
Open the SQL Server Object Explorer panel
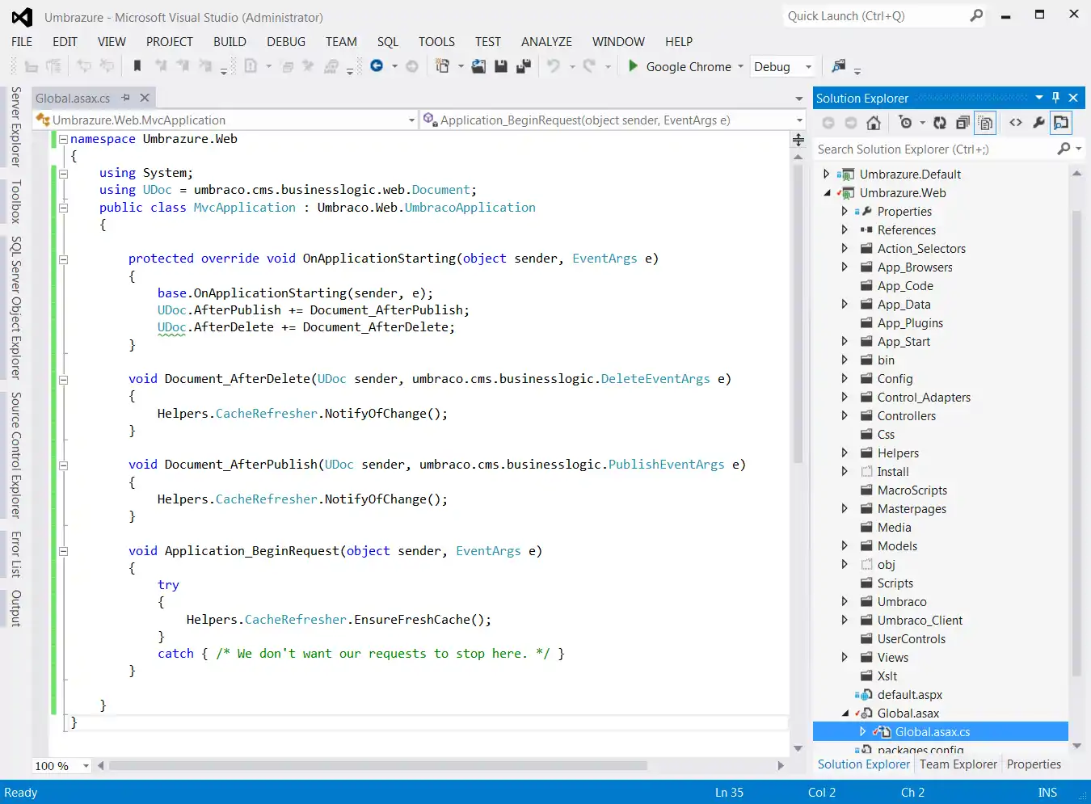[x=15, y=308]
